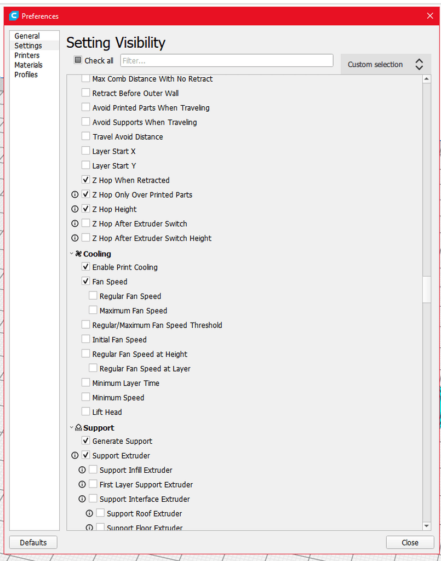The image size is (441, 561).
Task: Toggle the Check all checkbox
Action: (x=78, y=60)
